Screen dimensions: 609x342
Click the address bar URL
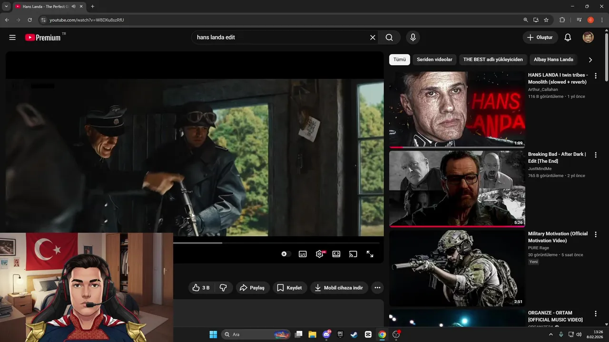(x=87, y=20)
